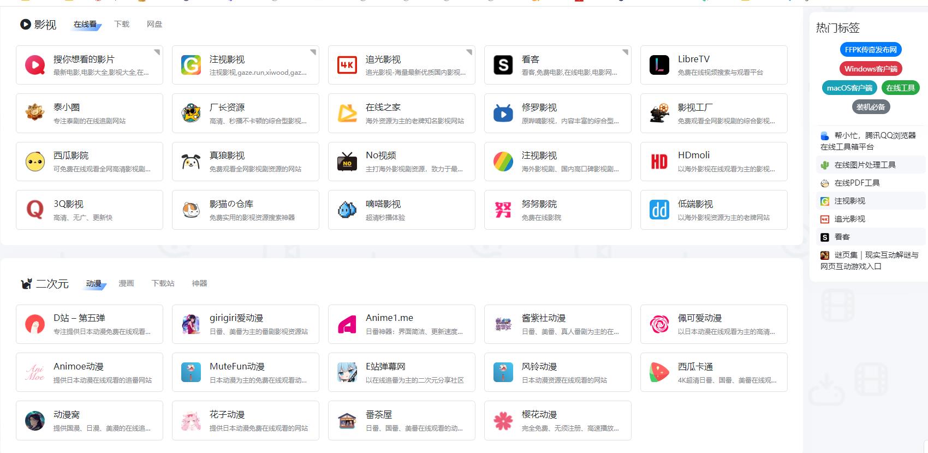928x453 pixels.
Task: Open the 风铃动漫 card title
Action: (539, 366)
